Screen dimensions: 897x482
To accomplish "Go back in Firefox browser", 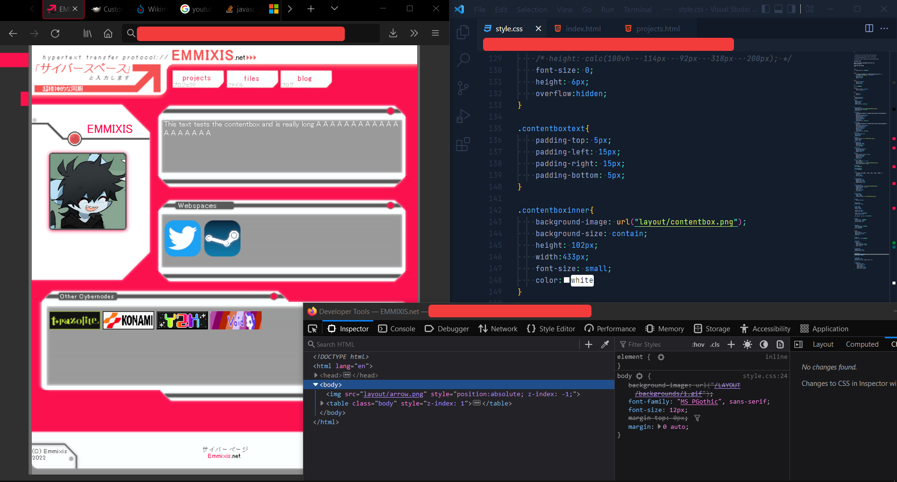I will [x=13, y=33].
